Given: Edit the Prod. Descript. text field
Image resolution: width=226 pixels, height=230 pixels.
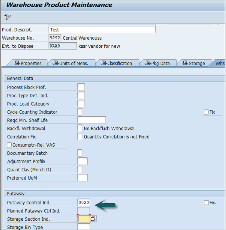Looking at the screenshot, I should [103, 29].
